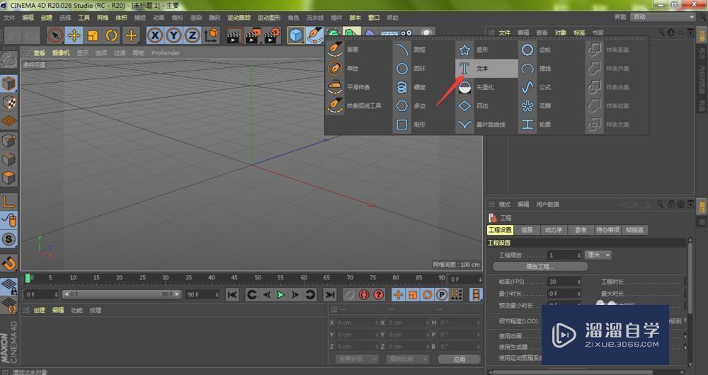
Task: Activate the Rotate tool in top toolbar
Action: [112, 35]
